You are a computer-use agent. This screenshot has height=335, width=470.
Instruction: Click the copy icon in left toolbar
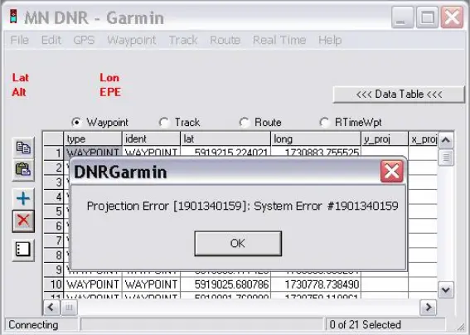click(x=23, y=148)
